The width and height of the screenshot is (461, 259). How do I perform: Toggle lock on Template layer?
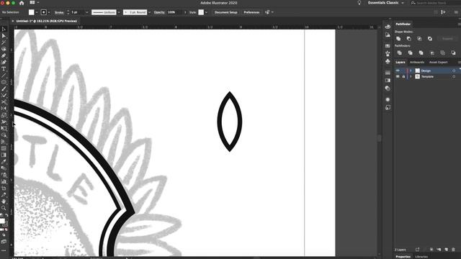(403, 77)
